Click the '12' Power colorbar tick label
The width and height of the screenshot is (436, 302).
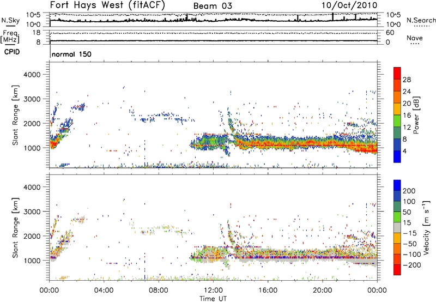(x=407, y=127)
